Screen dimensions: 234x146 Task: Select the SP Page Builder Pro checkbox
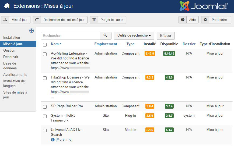coord(45,107)
